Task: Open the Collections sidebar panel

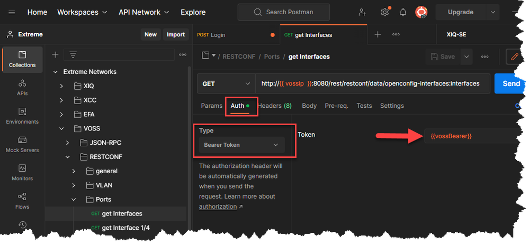Action: pos(22,60)
